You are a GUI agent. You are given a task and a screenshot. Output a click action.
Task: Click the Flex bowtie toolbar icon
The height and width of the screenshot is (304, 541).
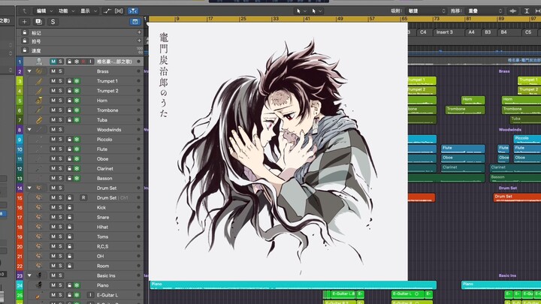(x=119, y=11)
